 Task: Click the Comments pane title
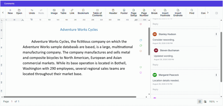tap(9, 4)
